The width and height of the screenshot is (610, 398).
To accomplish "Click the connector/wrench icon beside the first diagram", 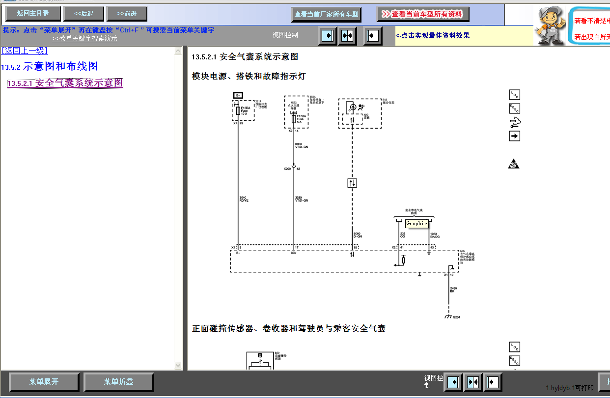I will [x=514, y=122].
